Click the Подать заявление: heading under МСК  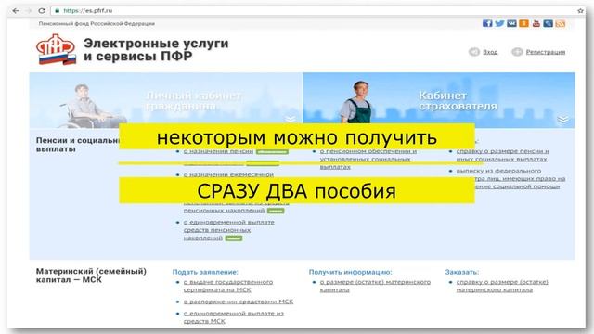(x=205, y=272)
